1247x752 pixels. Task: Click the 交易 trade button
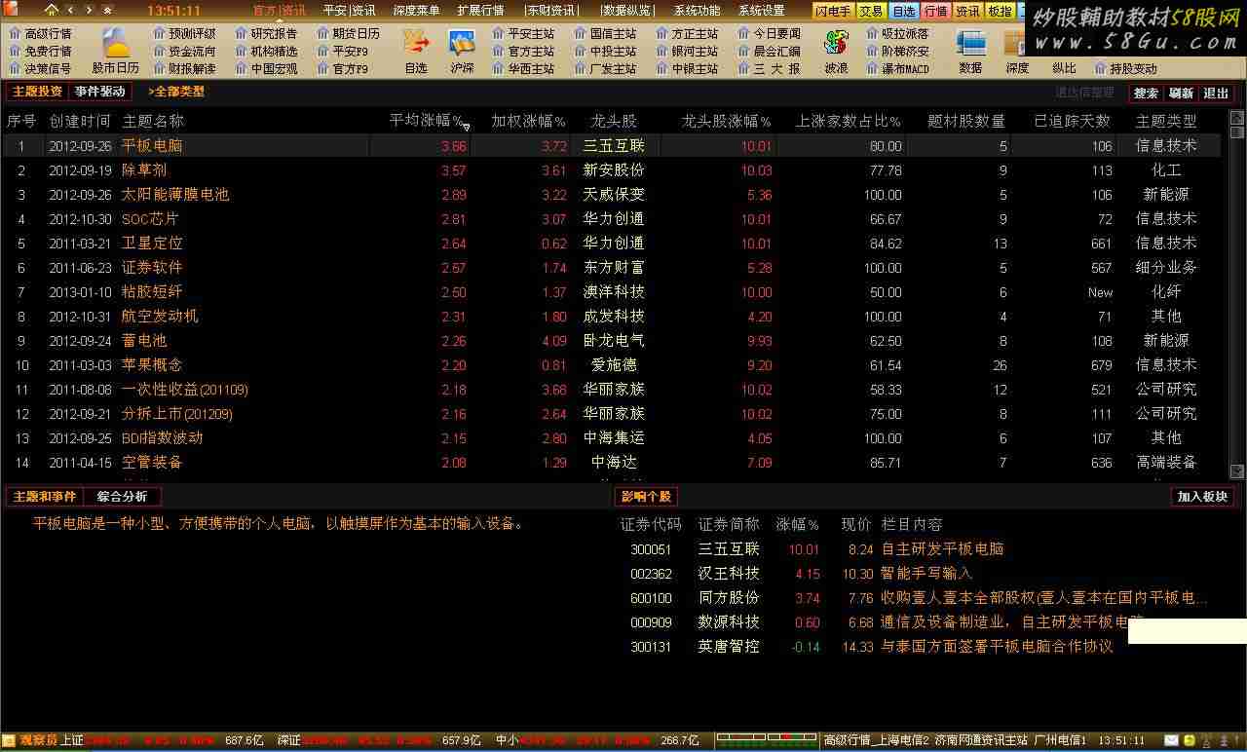coord(872,11)
